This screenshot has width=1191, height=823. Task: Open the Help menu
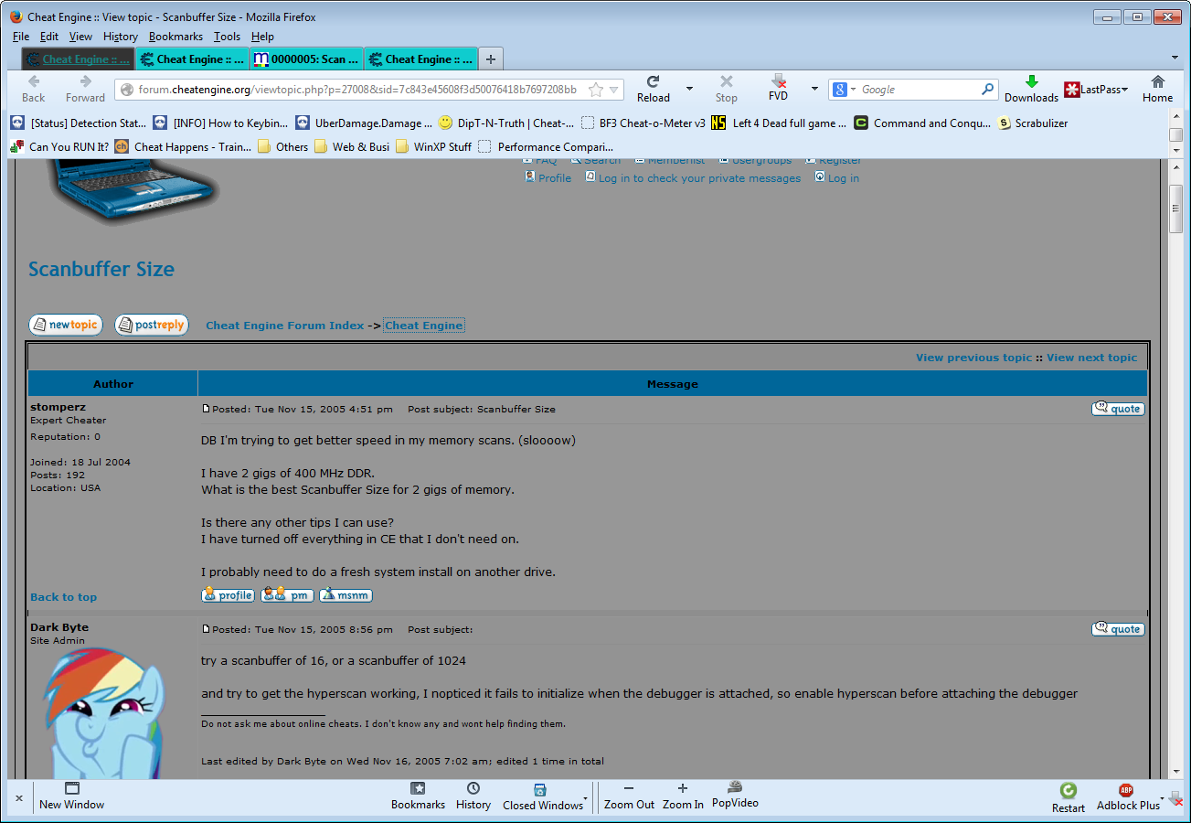(262, 37)
